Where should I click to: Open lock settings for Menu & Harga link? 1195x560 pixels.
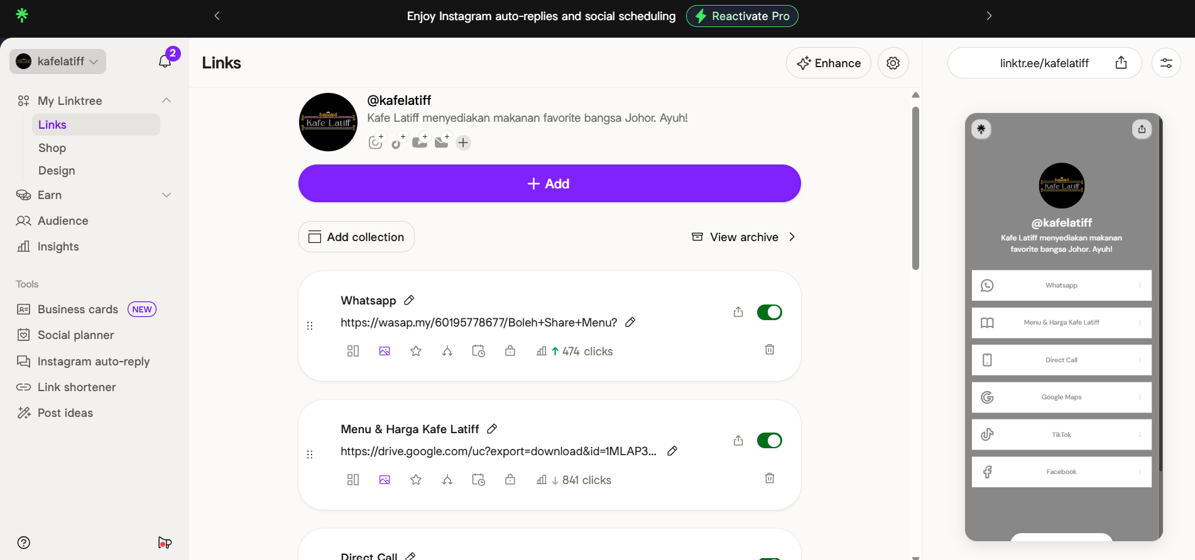coord(510,480)
